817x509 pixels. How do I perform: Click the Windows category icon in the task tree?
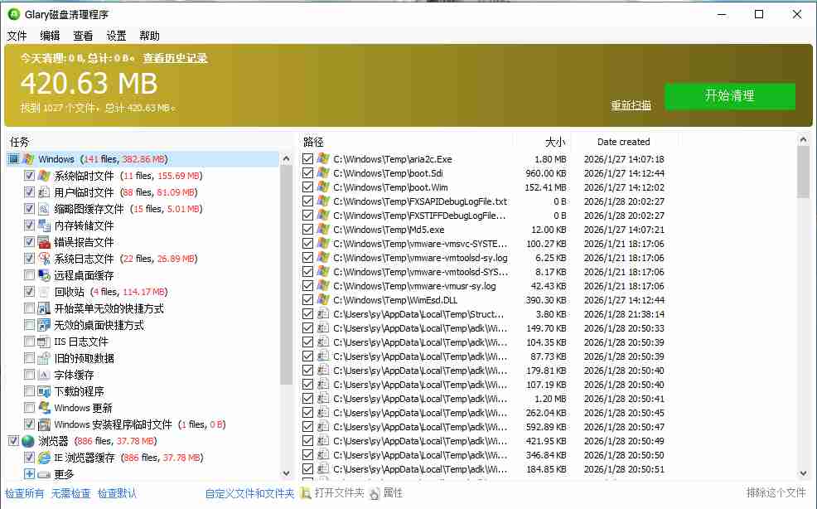[x=28, y=159]
